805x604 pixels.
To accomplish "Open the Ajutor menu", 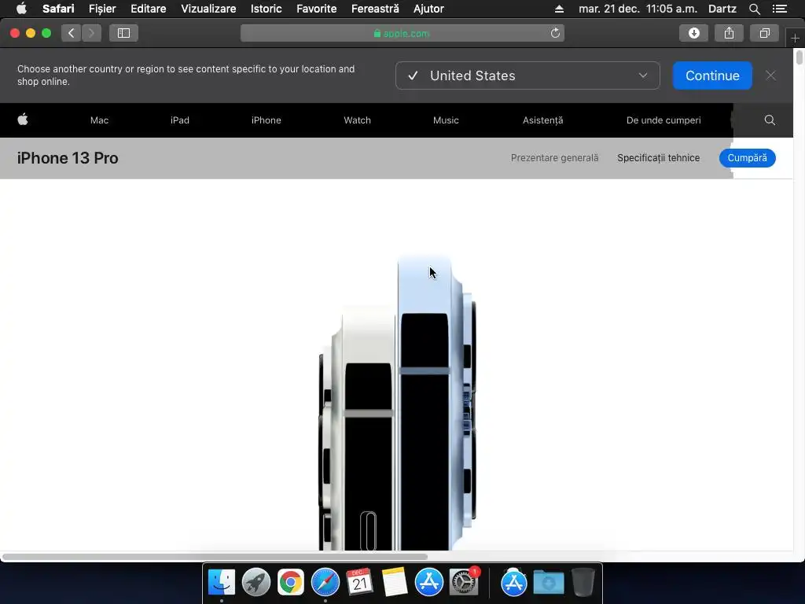I will [428, 9].
